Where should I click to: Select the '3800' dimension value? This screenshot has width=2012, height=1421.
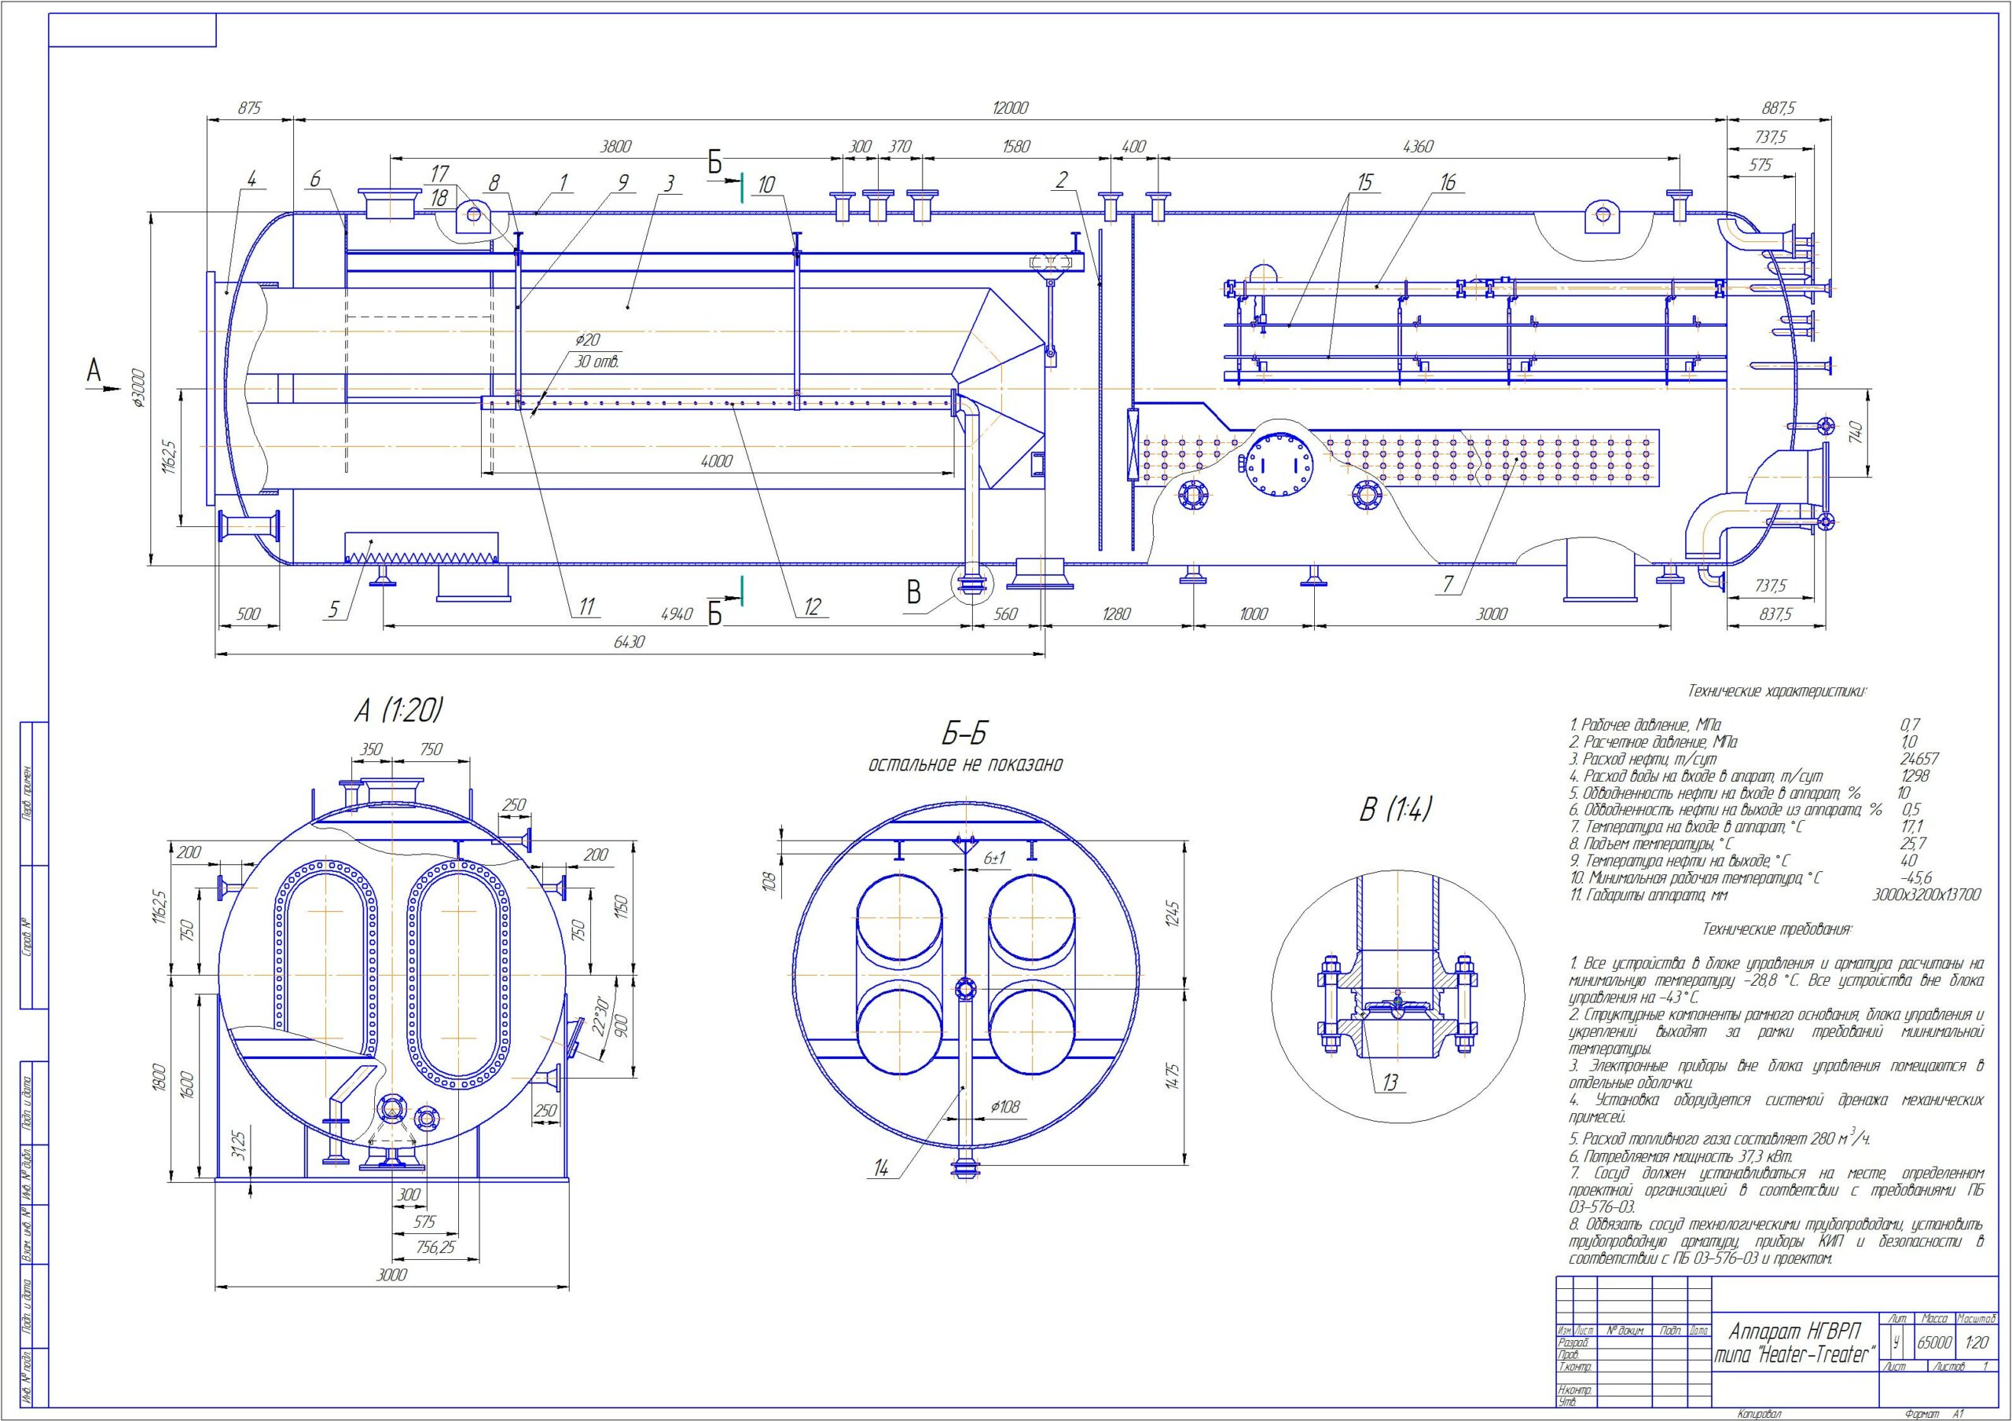[615, 146]
